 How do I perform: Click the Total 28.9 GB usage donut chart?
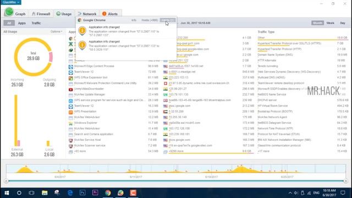pos(34,57)
